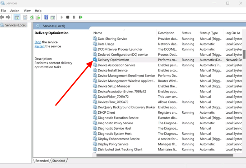Viewport: 246px width, 168px height.
Task: Click the gear icon beside DHCP Client
Action: click(95, 113)
